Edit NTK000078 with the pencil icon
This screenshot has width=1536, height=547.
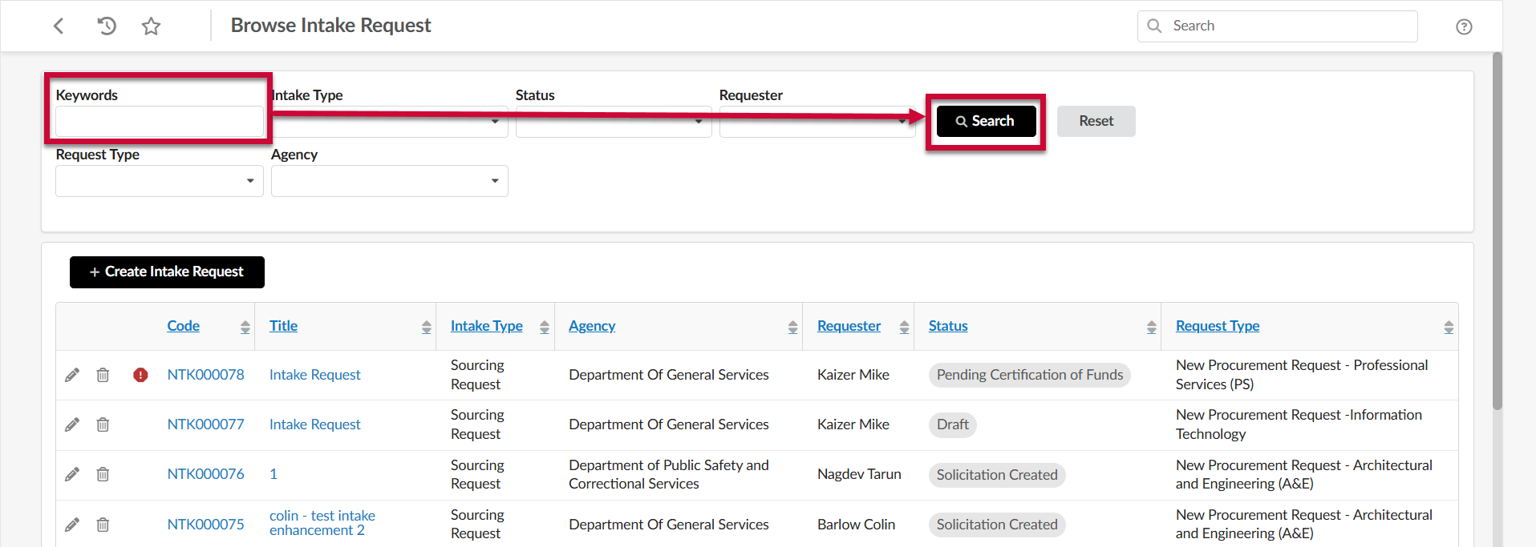coord(72,375)
